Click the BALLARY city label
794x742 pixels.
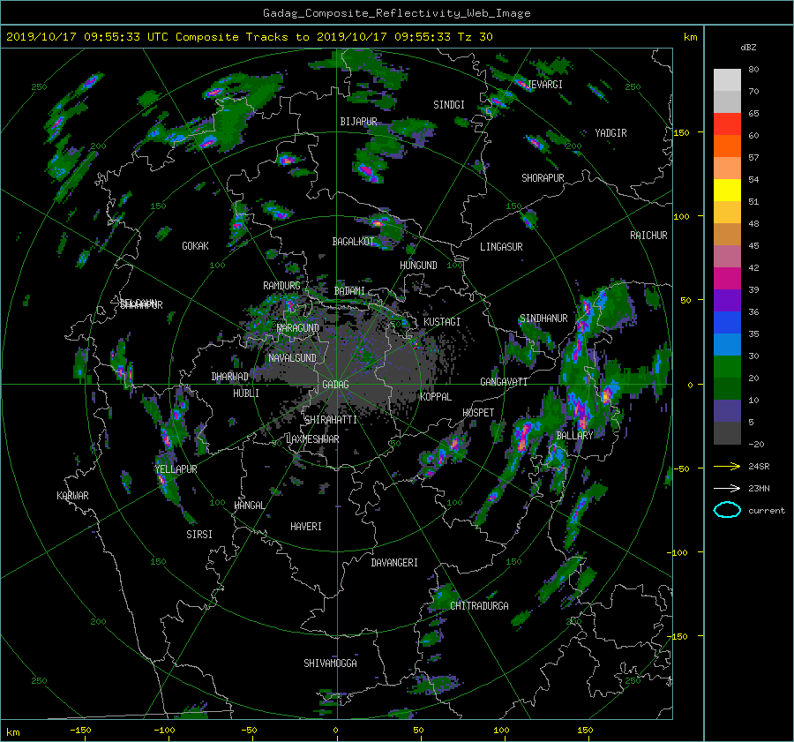pos(574,436)
